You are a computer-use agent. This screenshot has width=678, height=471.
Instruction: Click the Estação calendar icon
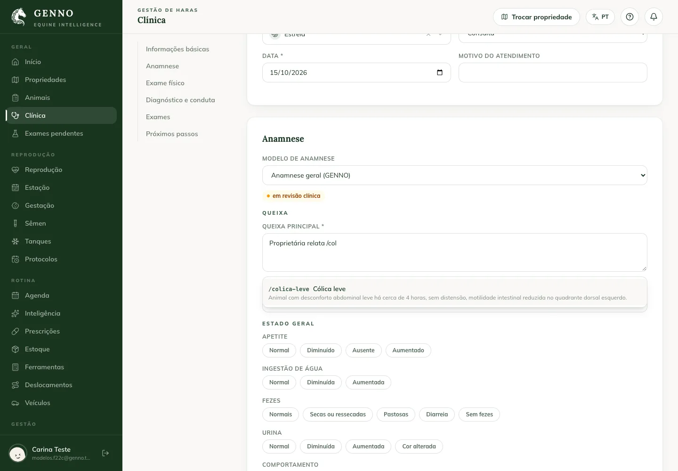click(16, 187)
